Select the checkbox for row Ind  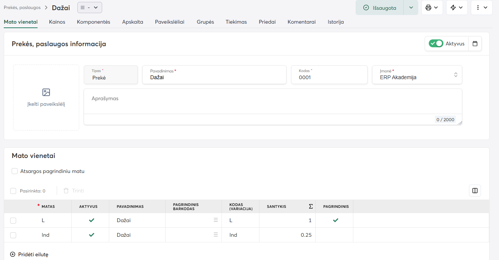click(13, 235)
